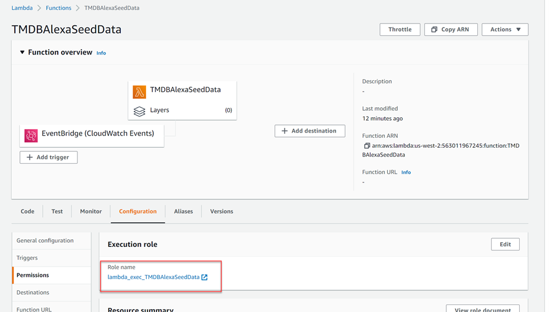Click the EventBridge trigger icon

[x=31, y=135]
